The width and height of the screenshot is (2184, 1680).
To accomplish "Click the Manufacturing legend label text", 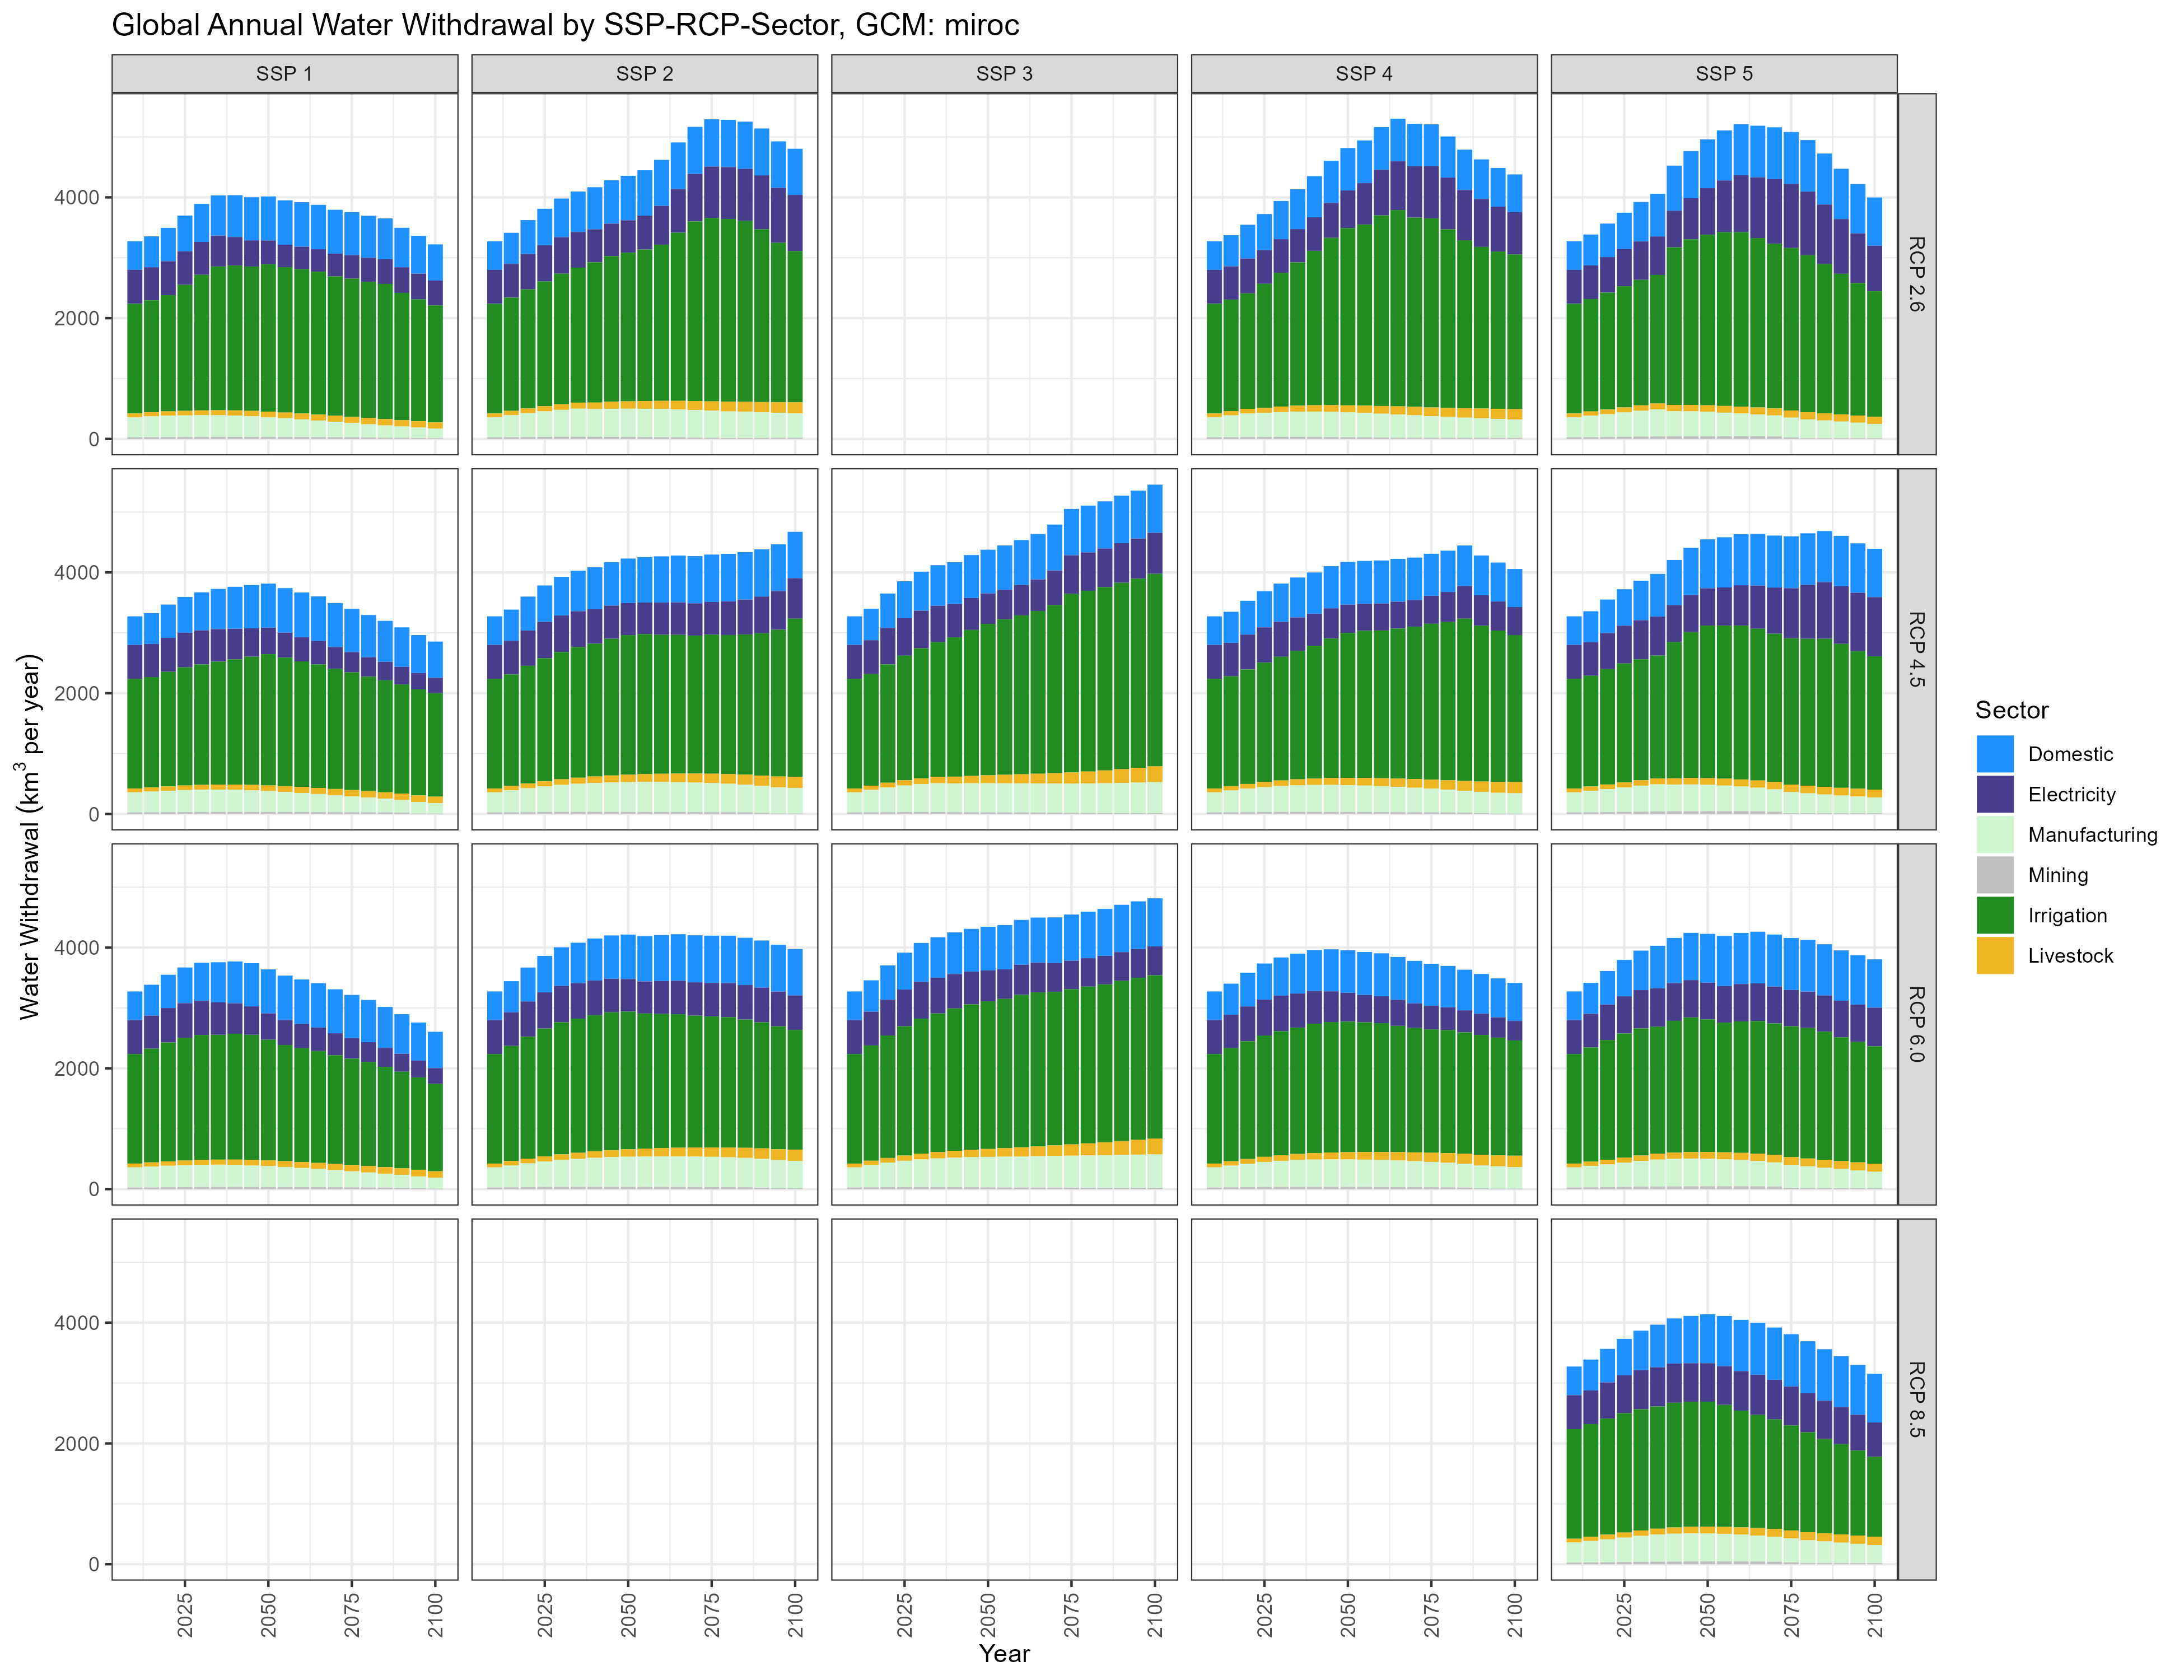I will (x=2093, y=835).
